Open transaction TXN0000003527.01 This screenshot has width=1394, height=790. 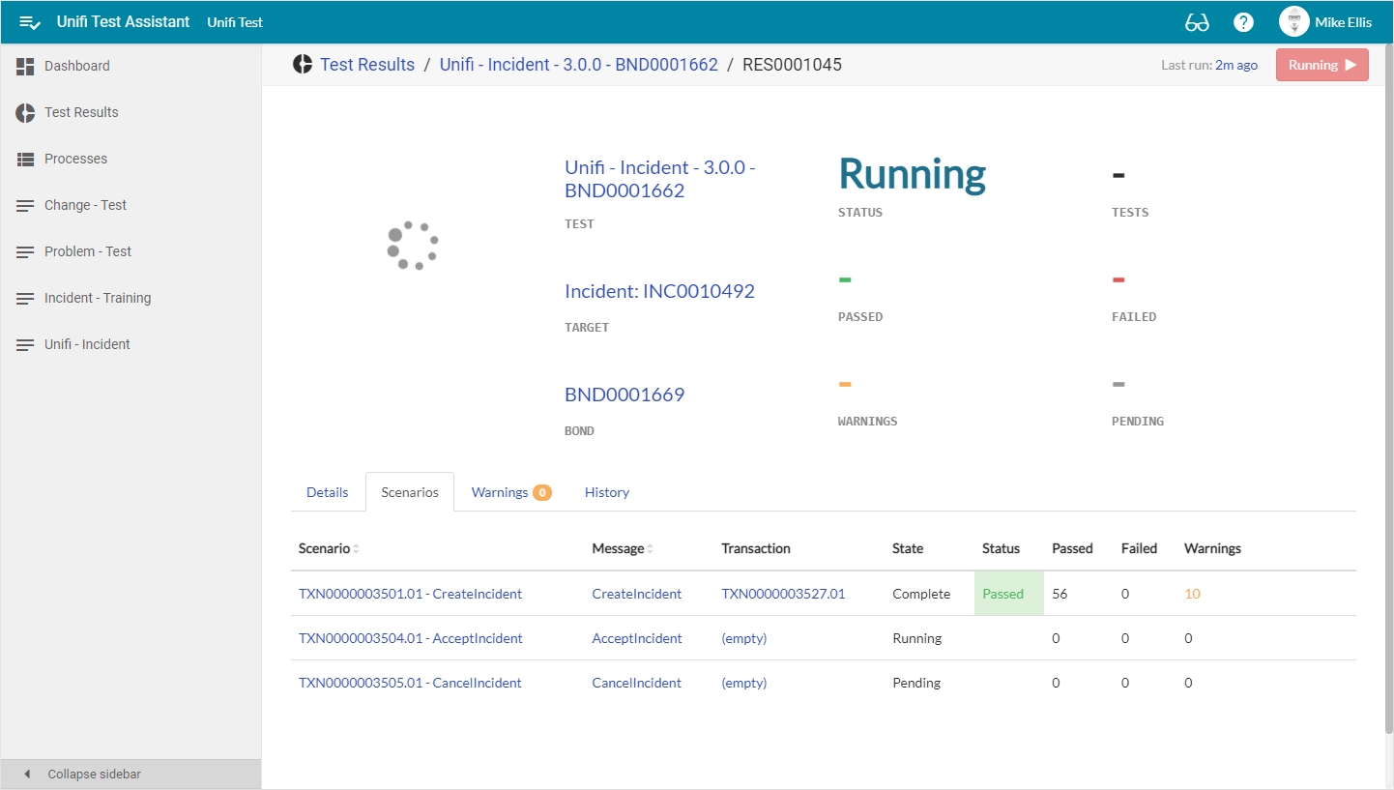pyautogui.click(x=783, y=594)
